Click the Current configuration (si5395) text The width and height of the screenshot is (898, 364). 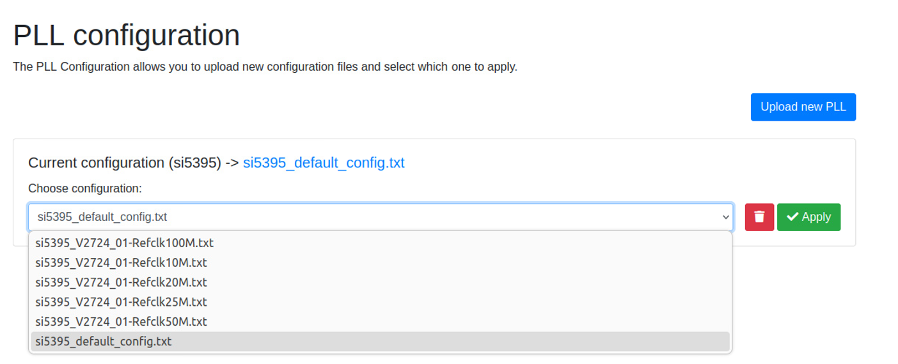click(125, 163)
